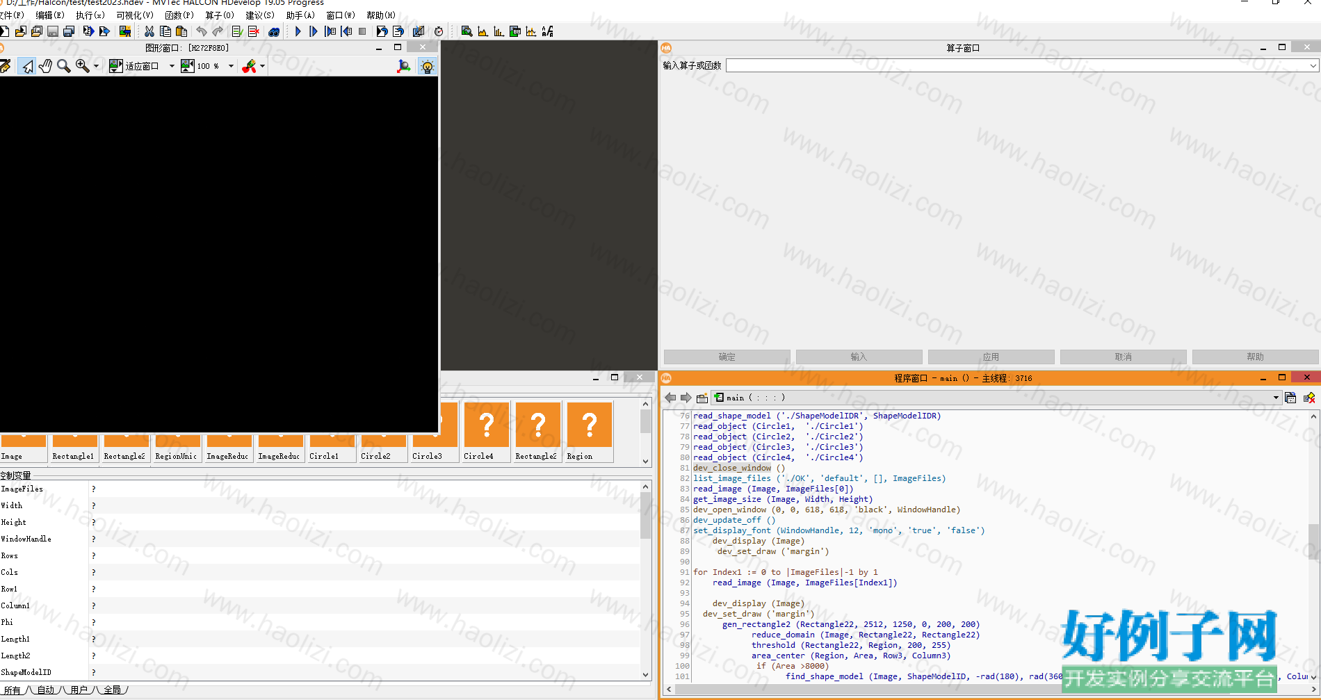Switch to the 全局 variables tab
Viewport: 1321px width, 700px height.
(113, 690)
